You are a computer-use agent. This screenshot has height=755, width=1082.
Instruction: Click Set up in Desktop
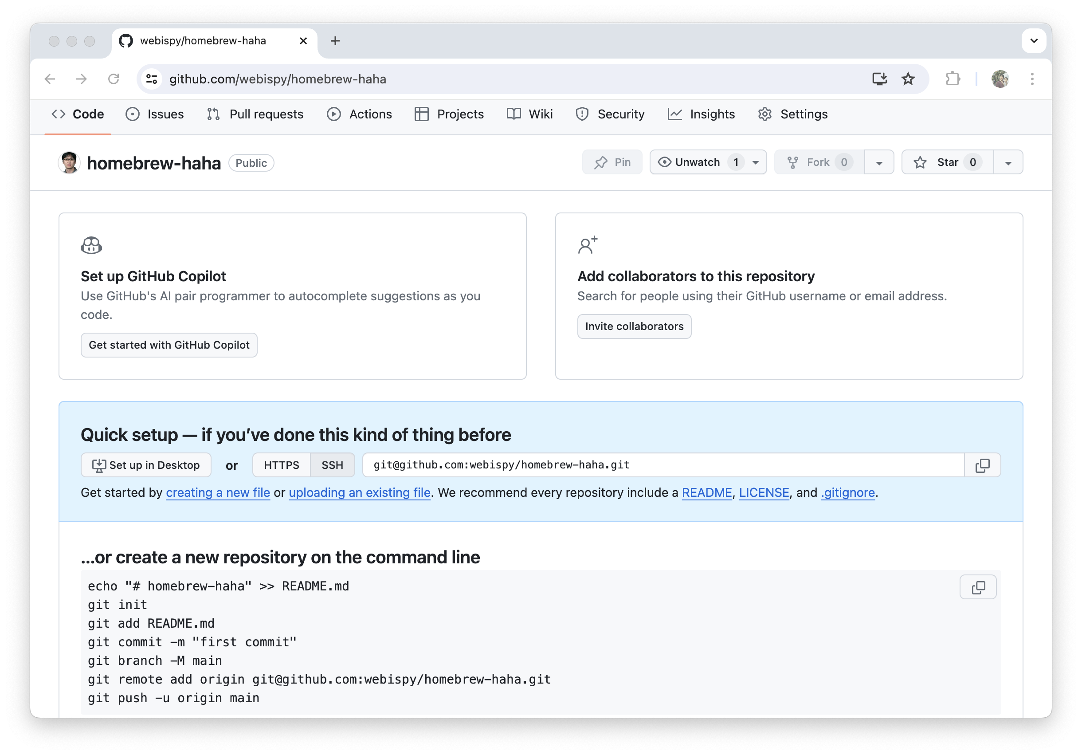click(x=146, y=465)
